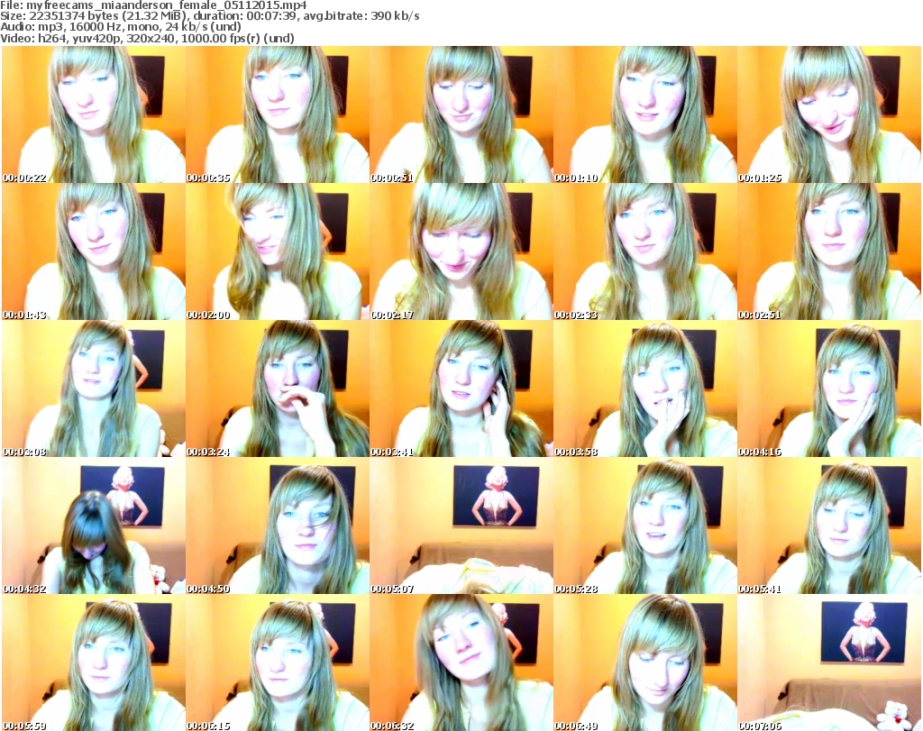Select the frame timestamped 00:01:10
This screenshot has width=923, height=731.
click(645, 114)
